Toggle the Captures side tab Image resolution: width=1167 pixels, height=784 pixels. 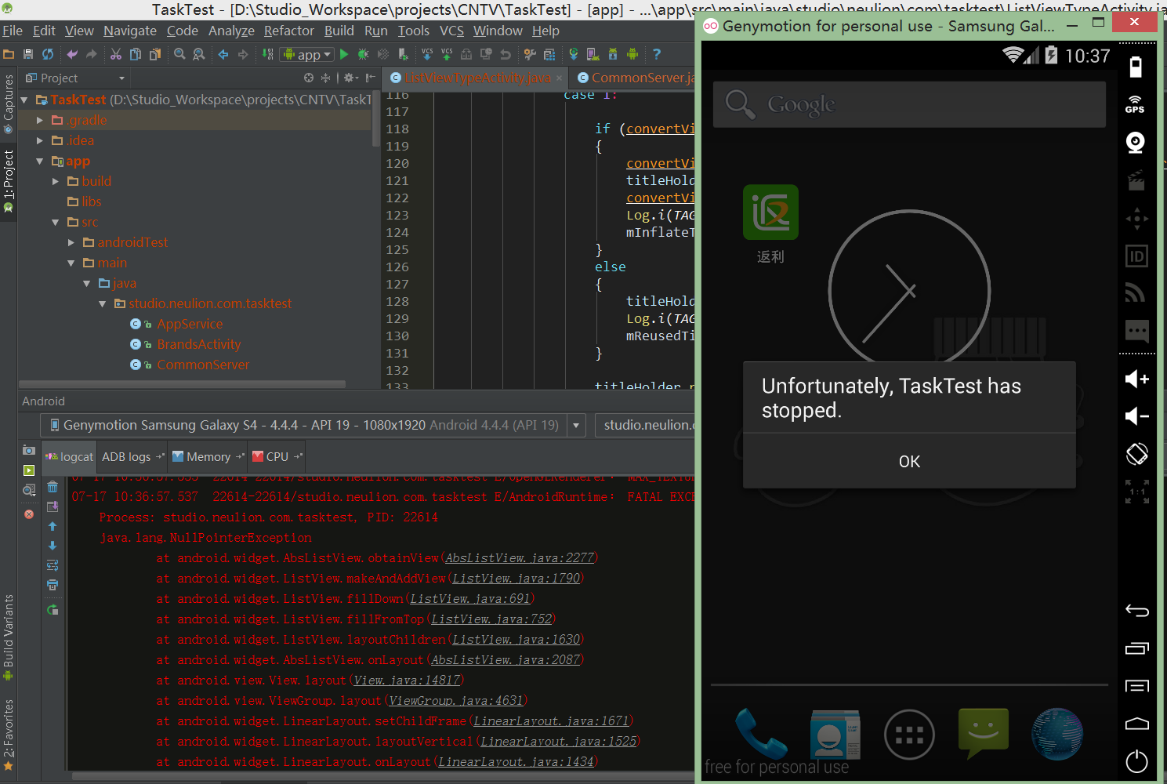click(9, 104)
